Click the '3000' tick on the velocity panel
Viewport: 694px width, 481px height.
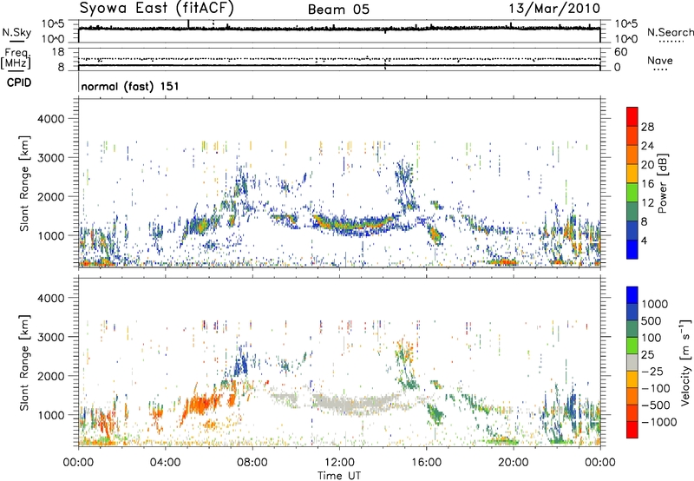point(51,337)
